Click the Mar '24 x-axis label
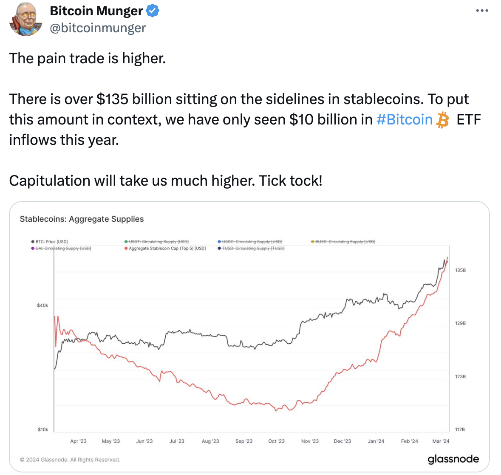Viewport: 501px width, 475px height. click(x=441, y=441)
